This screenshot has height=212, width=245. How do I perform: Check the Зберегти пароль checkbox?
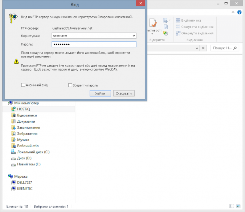pos(70,85)
